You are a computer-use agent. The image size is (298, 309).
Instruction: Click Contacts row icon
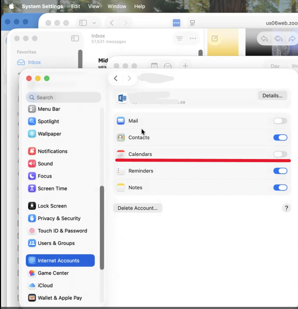click(121, 138)
